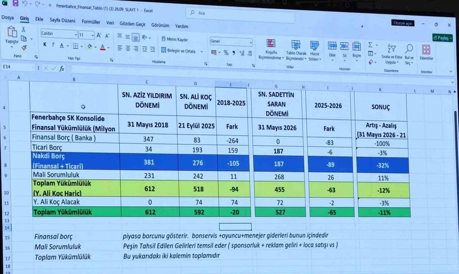Screen dimensions: 459x274
Task: Apply percent style with the % icon
Action: tap(226, 53)
